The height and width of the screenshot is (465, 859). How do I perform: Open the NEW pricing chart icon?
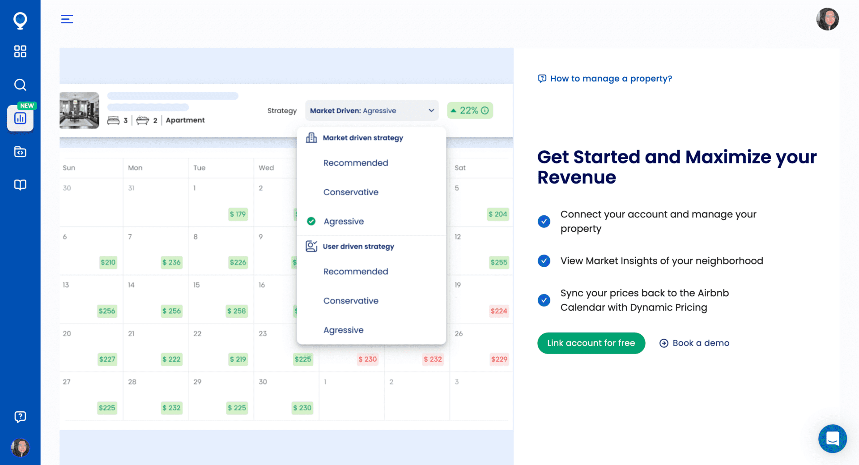20,118
